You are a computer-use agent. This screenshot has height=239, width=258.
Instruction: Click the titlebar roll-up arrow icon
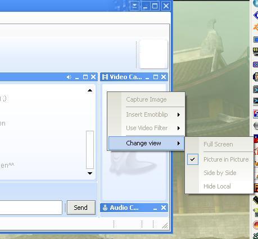[134, 6]
